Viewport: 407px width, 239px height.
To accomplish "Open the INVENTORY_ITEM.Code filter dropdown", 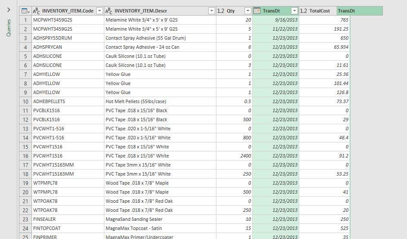I will (x=100, y=11).
